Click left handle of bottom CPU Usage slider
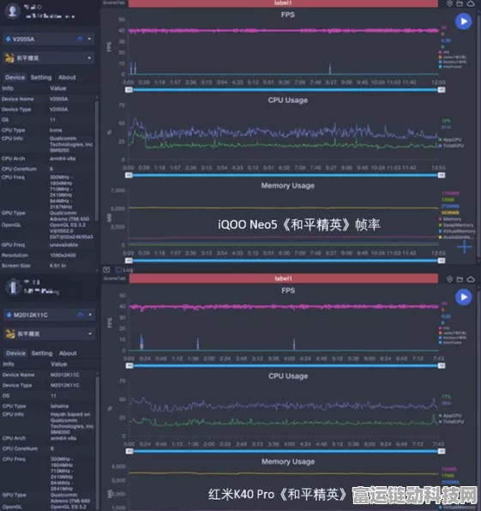Image resolution: width=481 pixels, height=511 pixels. tap(129, 451)
